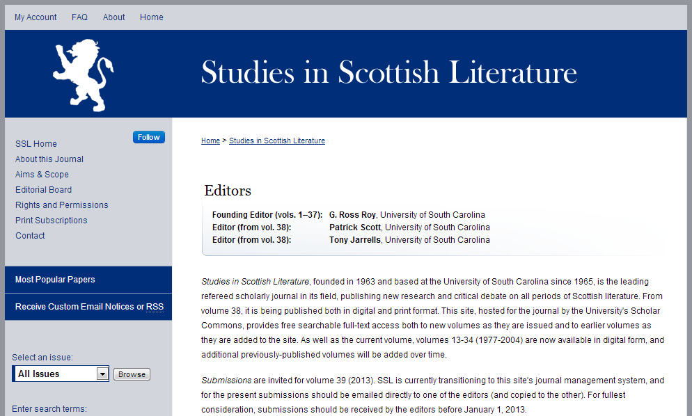The image size is (692, 416).
Task: Select editor name Patrick Scott
Action: [x=355, y=227]
